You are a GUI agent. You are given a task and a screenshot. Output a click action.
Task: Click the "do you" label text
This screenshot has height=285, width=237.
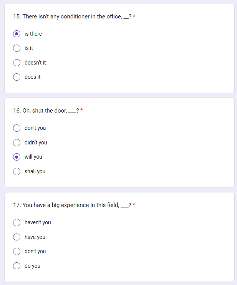pos(33,266)
